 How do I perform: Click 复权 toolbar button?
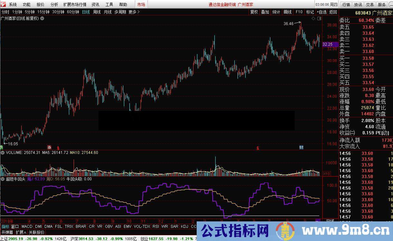click(x=254, y=12)
